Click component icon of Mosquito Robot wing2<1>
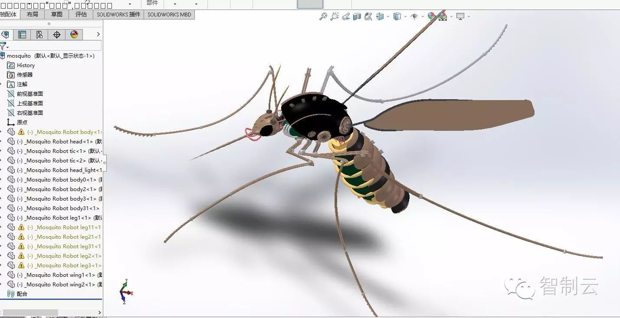The width and height of the screenshot is (620, 318). 11,285
